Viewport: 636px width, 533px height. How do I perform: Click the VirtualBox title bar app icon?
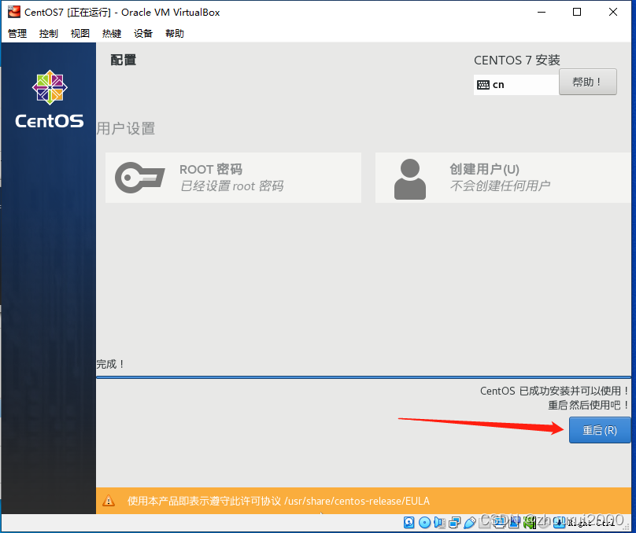click(14, 12)
